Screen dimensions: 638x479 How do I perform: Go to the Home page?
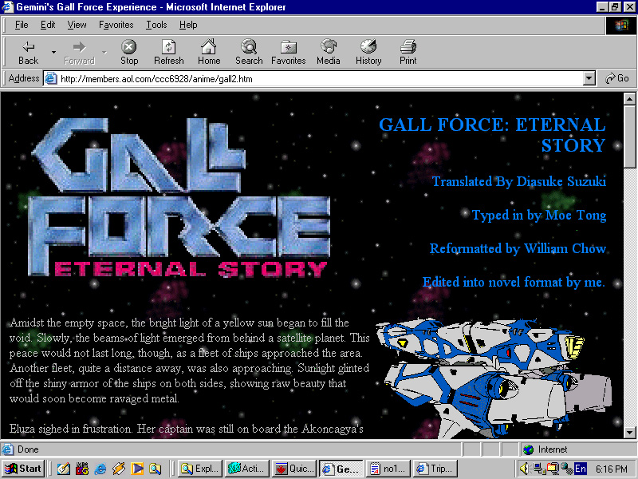pos(209,53)
